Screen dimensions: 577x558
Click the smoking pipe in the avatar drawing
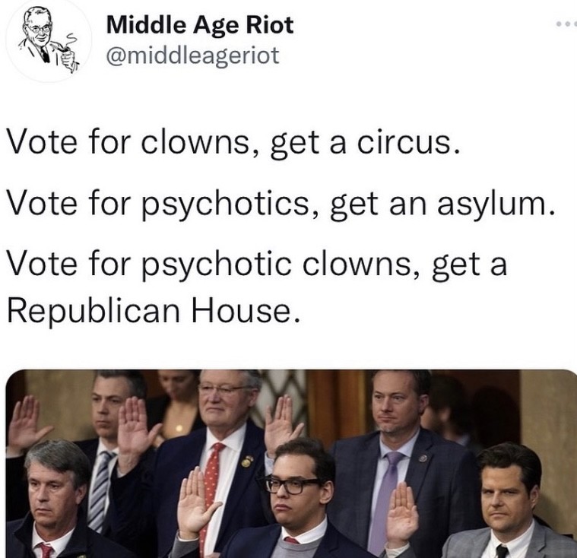tap(62, 46)
